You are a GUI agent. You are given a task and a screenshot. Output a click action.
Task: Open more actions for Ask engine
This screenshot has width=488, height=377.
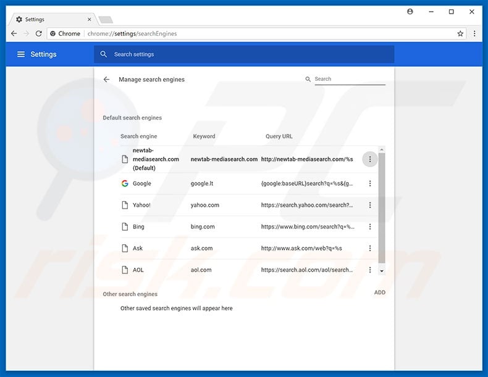(x=370, y=248)
